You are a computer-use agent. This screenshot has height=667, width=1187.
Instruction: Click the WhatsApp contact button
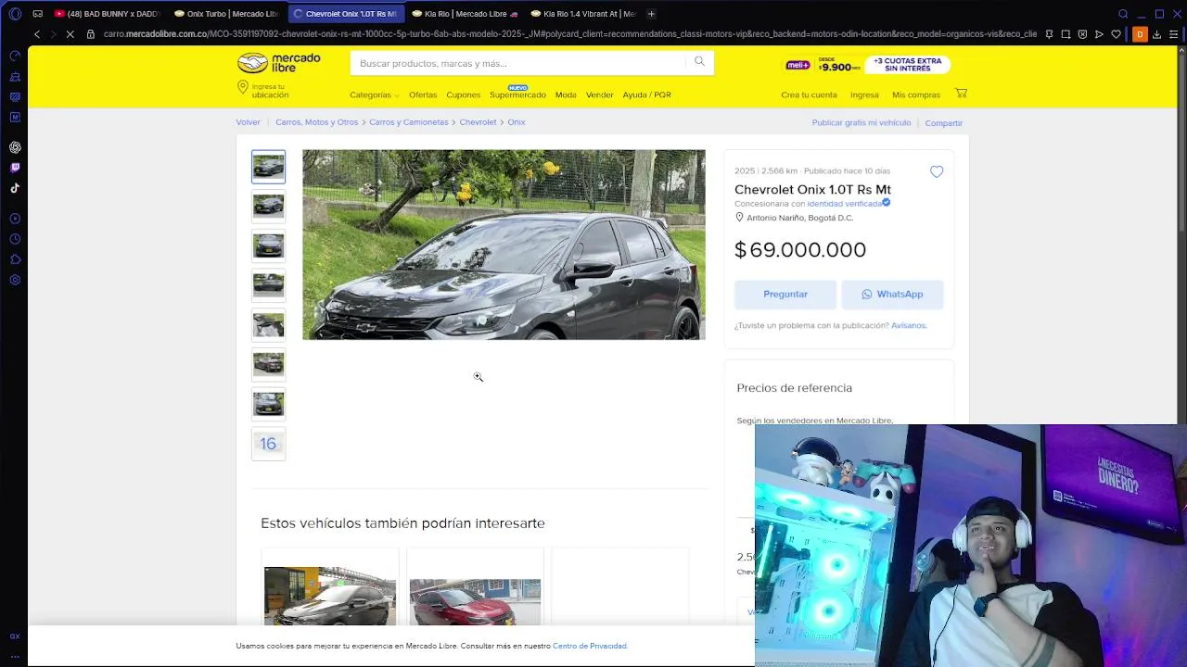pos(892,294)
